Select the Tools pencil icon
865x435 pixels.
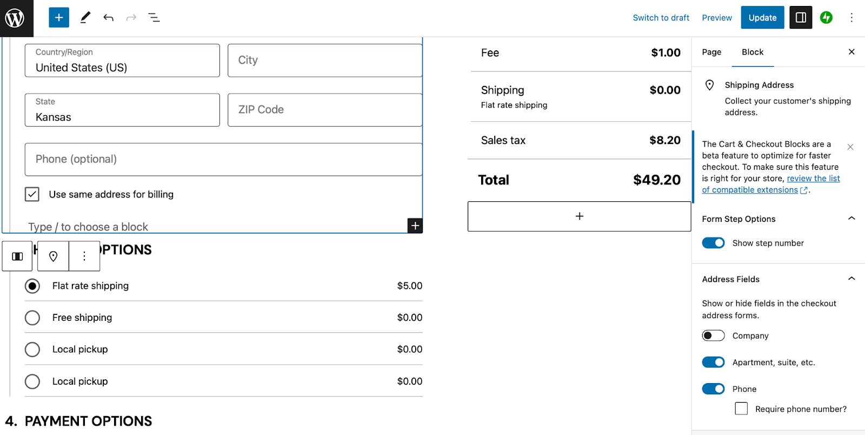(x=85, y=17)
